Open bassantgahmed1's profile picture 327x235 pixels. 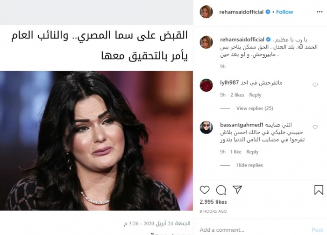(206, 128)
